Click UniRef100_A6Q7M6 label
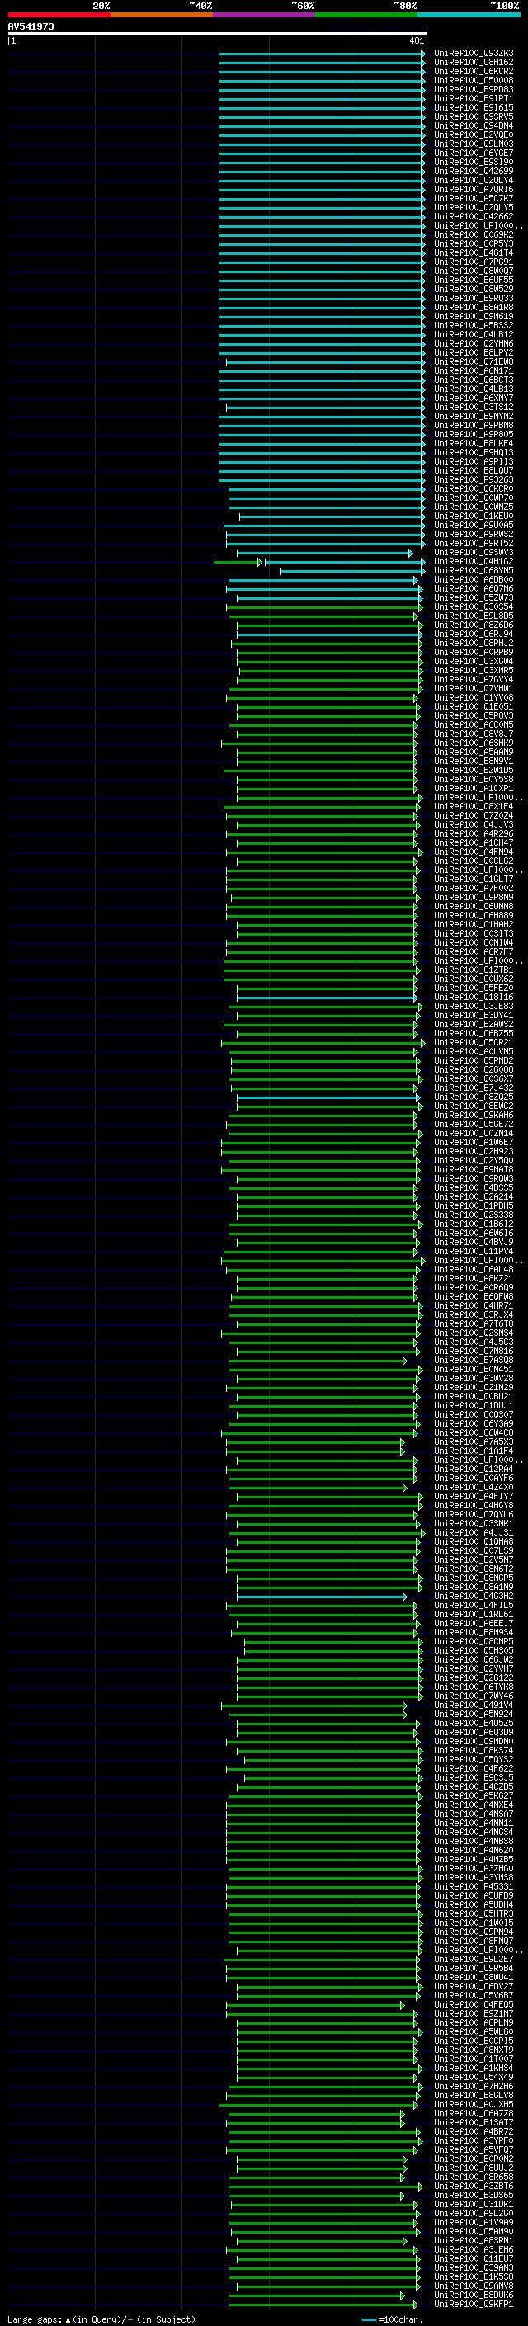This screenshot has height=2326, width=528. pyautogui.click(x=473, y=589)
